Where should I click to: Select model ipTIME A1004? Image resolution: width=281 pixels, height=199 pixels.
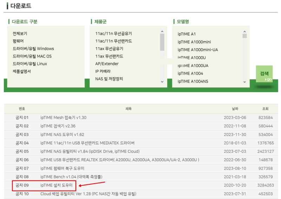click(x=190, y=73)
